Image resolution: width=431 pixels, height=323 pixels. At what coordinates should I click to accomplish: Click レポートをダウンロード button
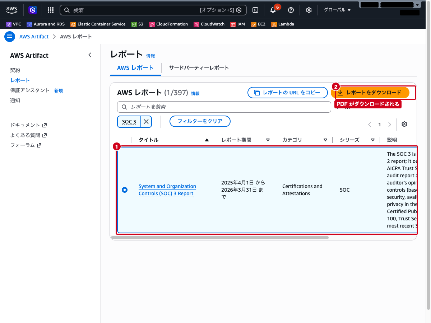coord(370,93)
